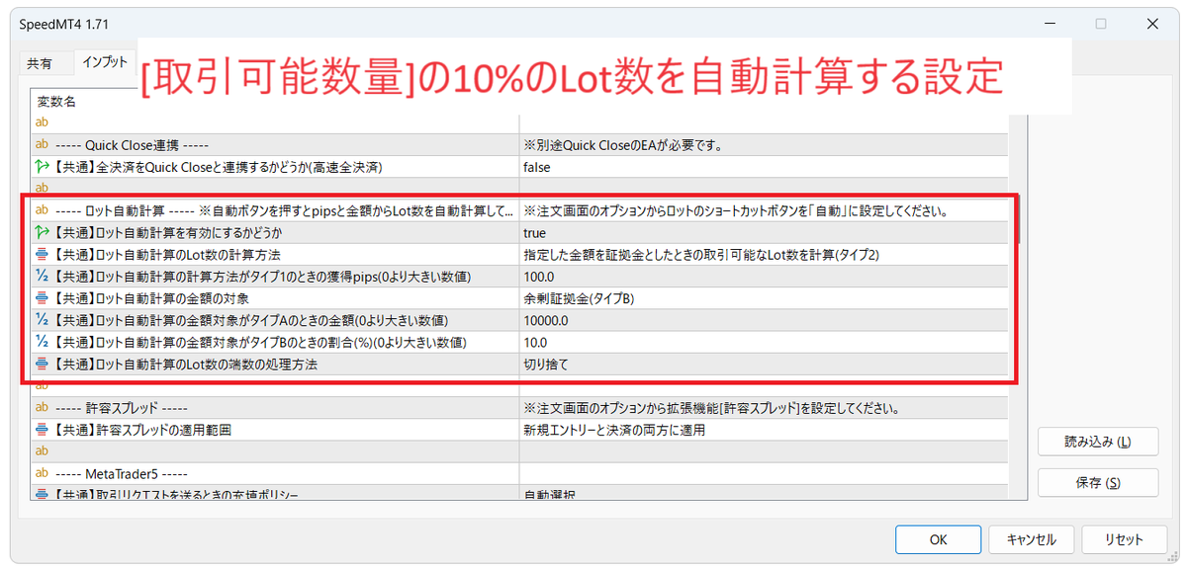Select the Lot数の端数の処理方法 variable label
Image resolution: width=1187 pixels, height=569 pixels.
coord(186,364)
